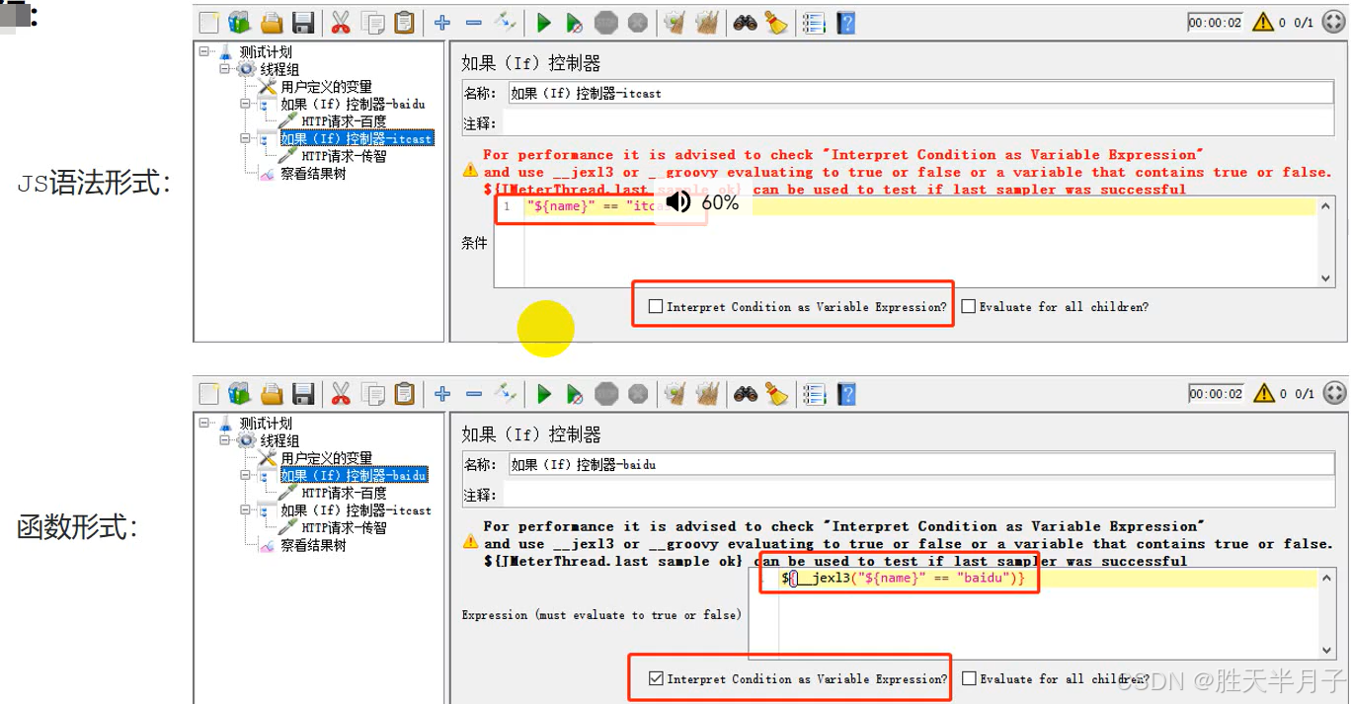Select HTTP请求-百度 in 函数形式 window tree
Viewport: 1351px width, 704px height.
(343, 493)
